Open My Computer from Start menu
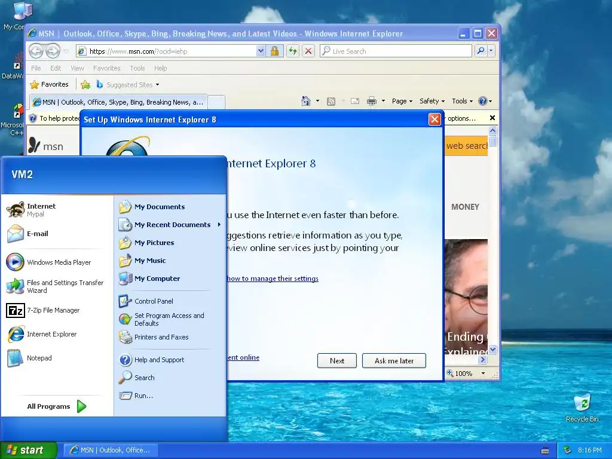 coord(149,279)
